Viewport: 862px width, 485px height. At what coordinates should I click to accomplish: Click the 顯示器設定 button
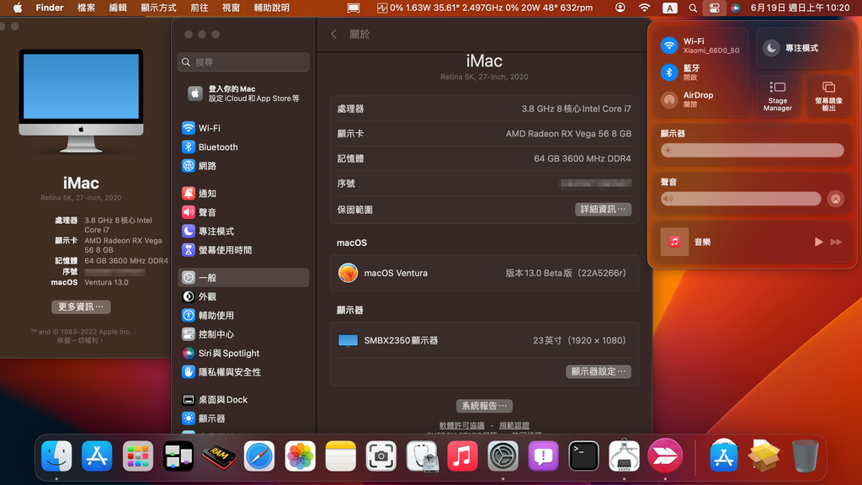tap(599, 371)
